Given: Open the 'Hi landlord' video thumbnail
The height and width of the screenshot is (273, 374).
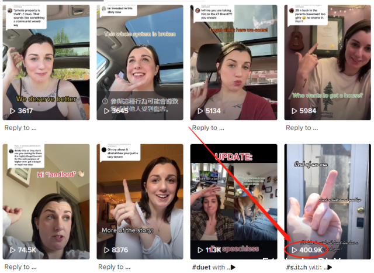Looking at the screenshot, I should coord(46,202).
